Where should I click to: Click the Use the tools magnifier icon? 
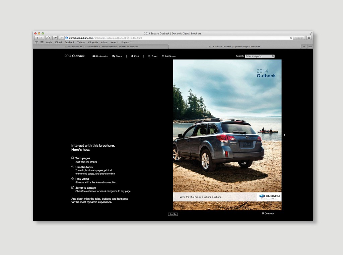tap(72, 167)
